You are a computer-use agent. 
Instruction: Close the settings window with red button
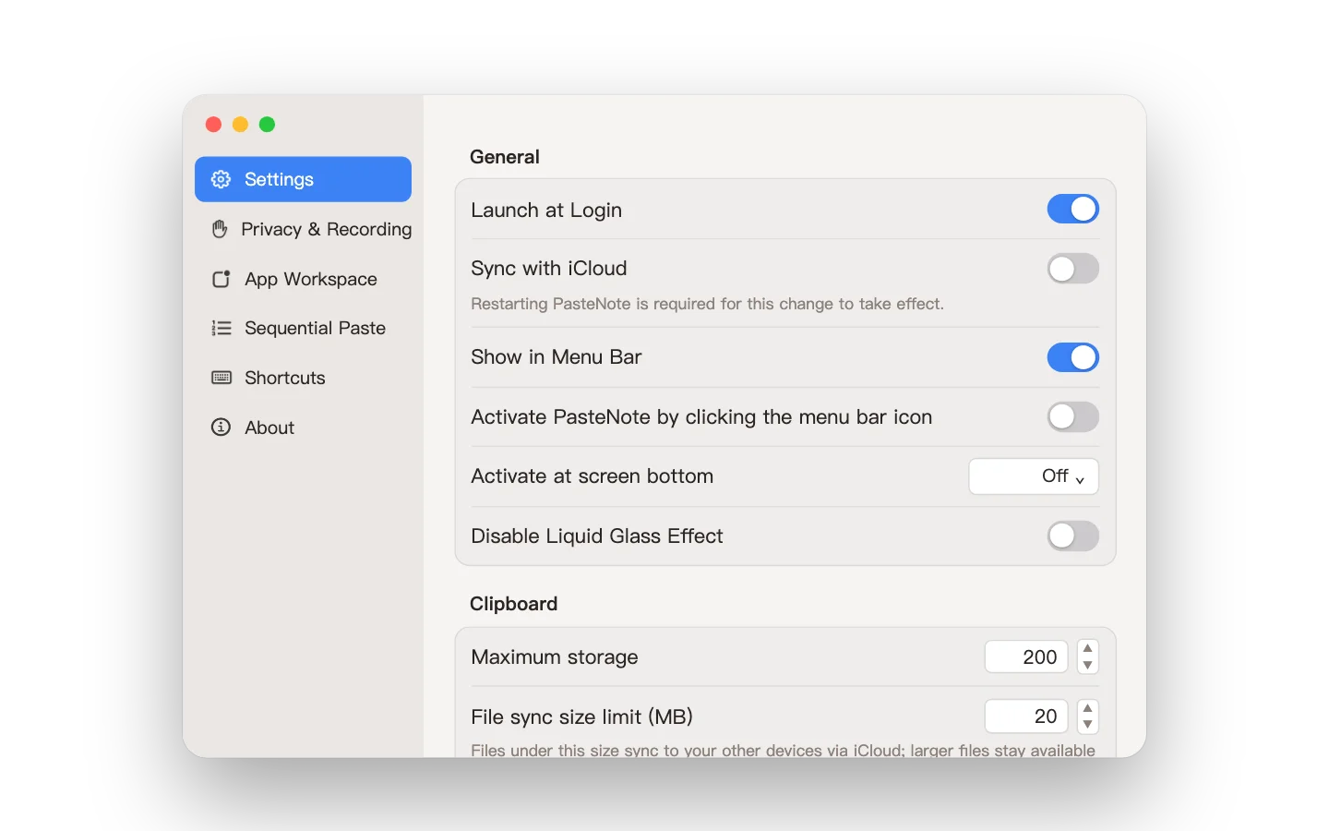pos(213,125)
